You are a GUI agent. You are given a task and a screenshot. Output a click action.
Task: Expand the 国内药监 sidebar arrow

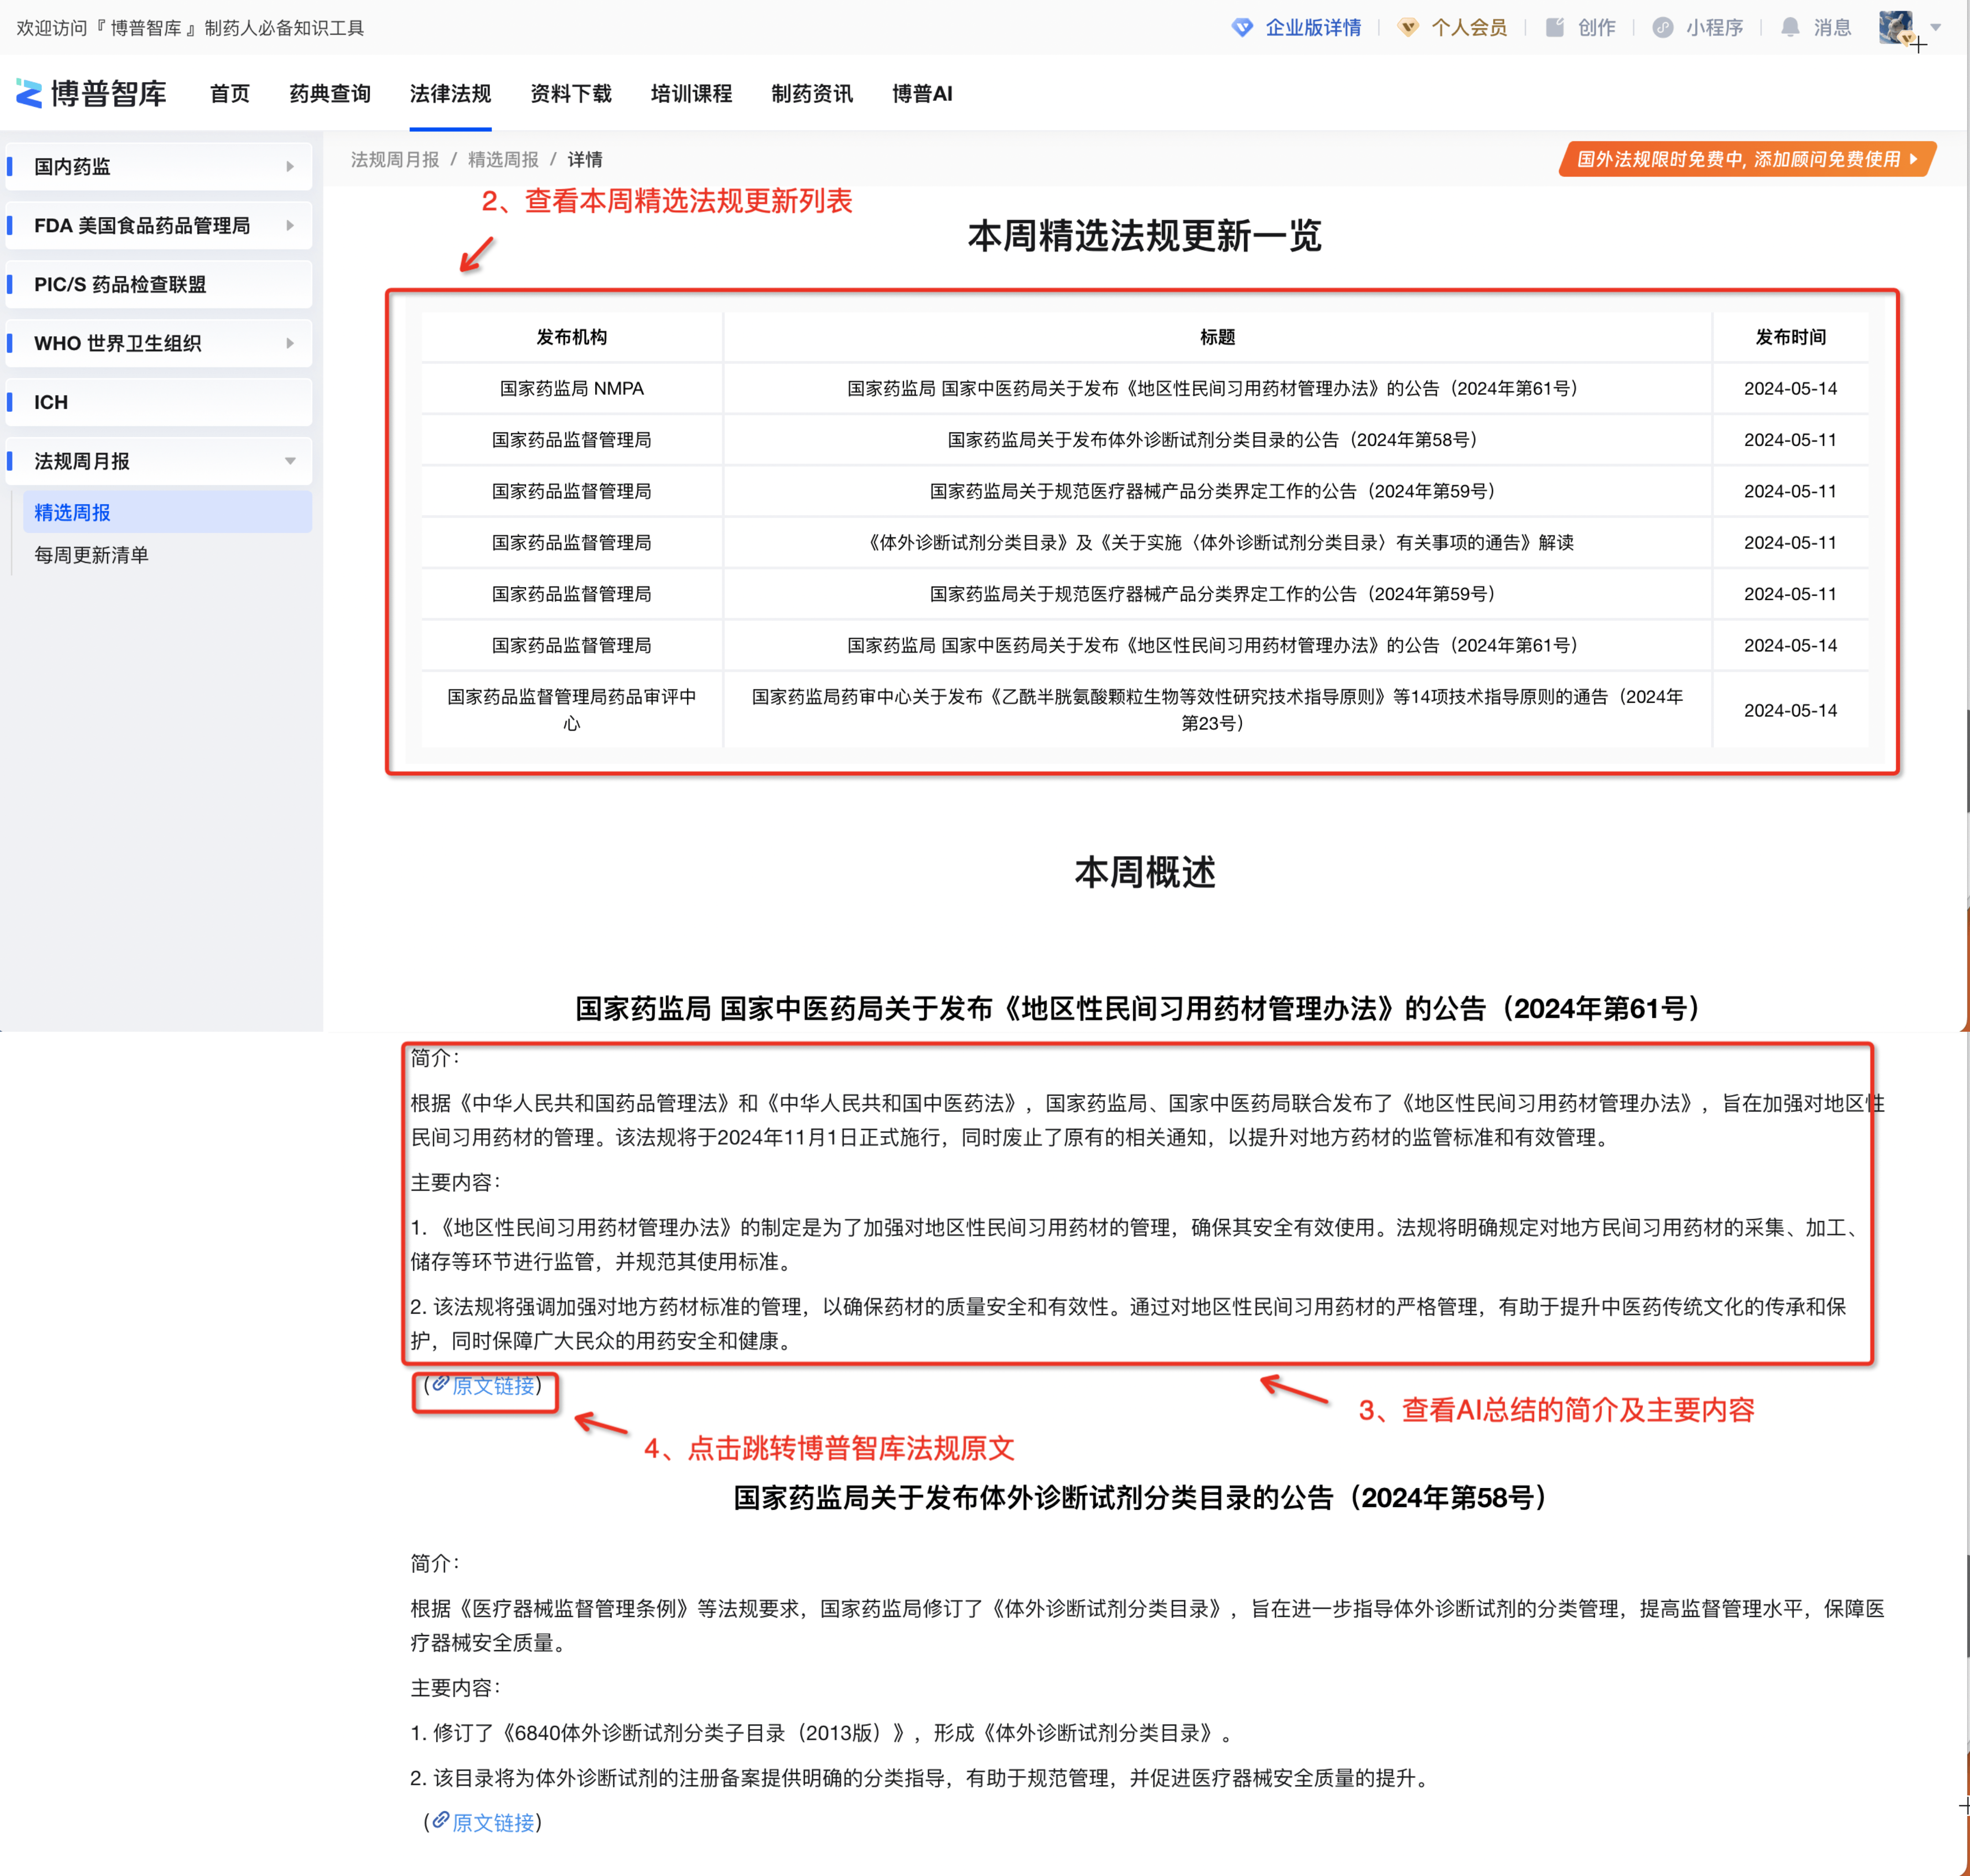[x=290, y=167]
